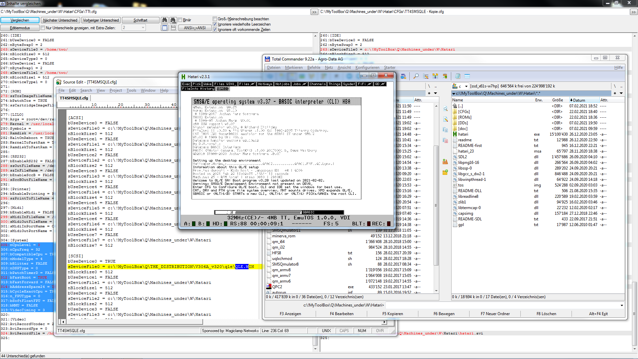The height and width of the screenshot is (359, 638).
Task: Click the copy names clipboard icon in Total Commander
Action: tap(445, 76)
